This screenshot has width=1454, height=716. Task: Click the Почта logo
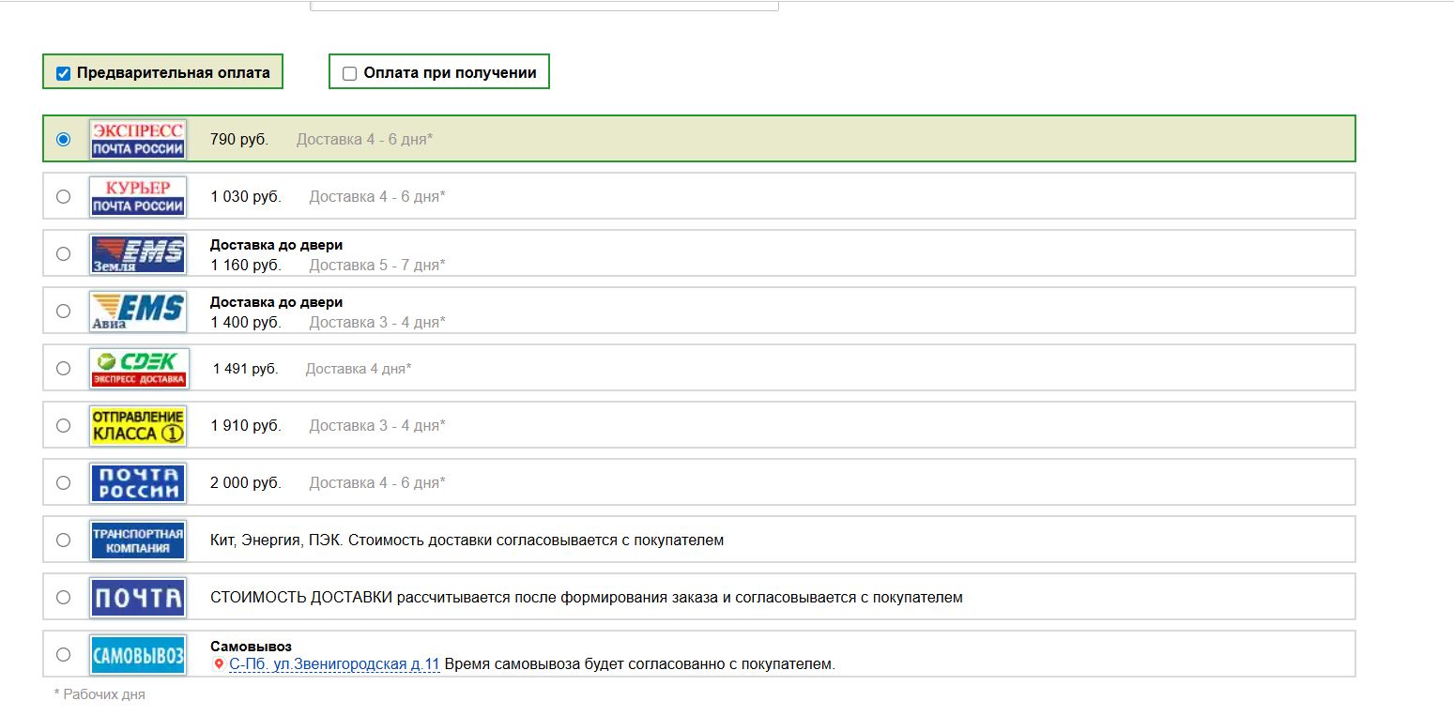[136, 596]
